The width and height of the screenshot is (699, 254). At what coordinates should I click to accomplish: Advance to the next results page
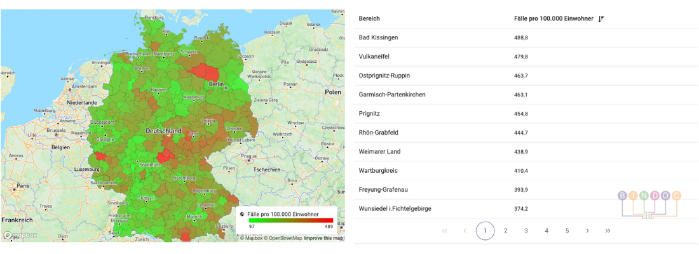587,231
